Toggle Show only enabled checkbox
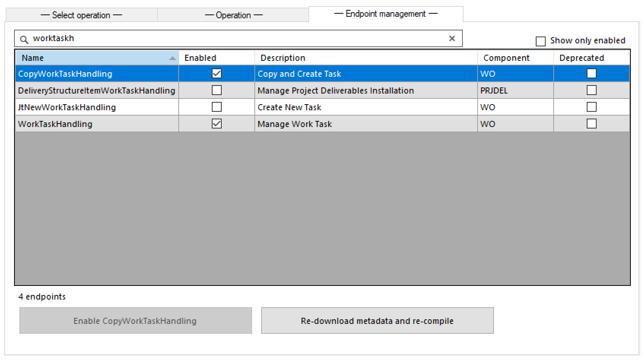The height and width of the screenshot is (360, 643). click(x=540, y=41)
